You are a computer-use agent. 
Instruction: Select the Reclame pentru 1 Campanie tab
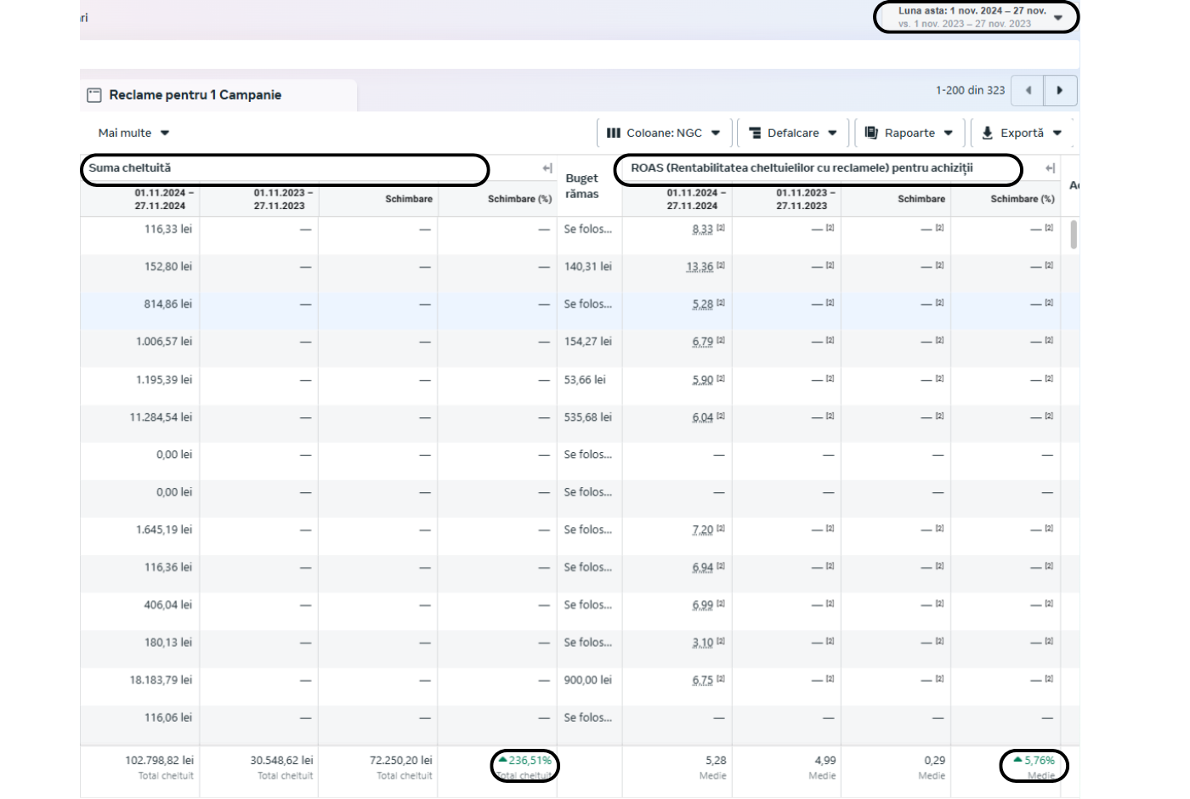coord(218,95)
